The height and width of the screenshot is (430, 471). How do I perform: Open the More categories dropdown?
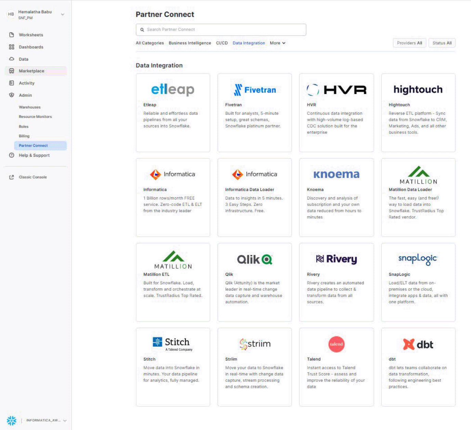pos(277,43)
